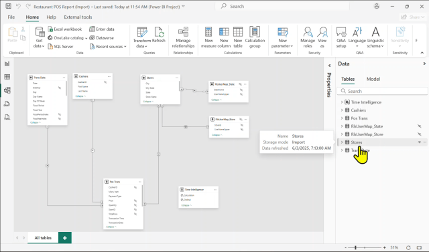Toggle visibility eye of Stores table
429x252 pixels.
[x=419, y=142]
